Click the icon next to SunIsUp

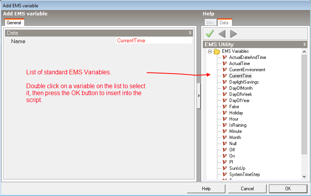225,168
